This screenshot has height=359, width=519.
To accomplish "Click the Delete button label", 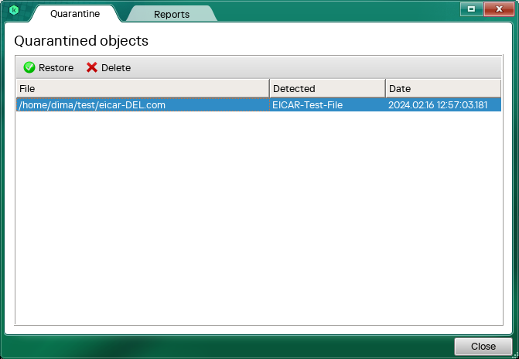I will (x=116, y=68).
